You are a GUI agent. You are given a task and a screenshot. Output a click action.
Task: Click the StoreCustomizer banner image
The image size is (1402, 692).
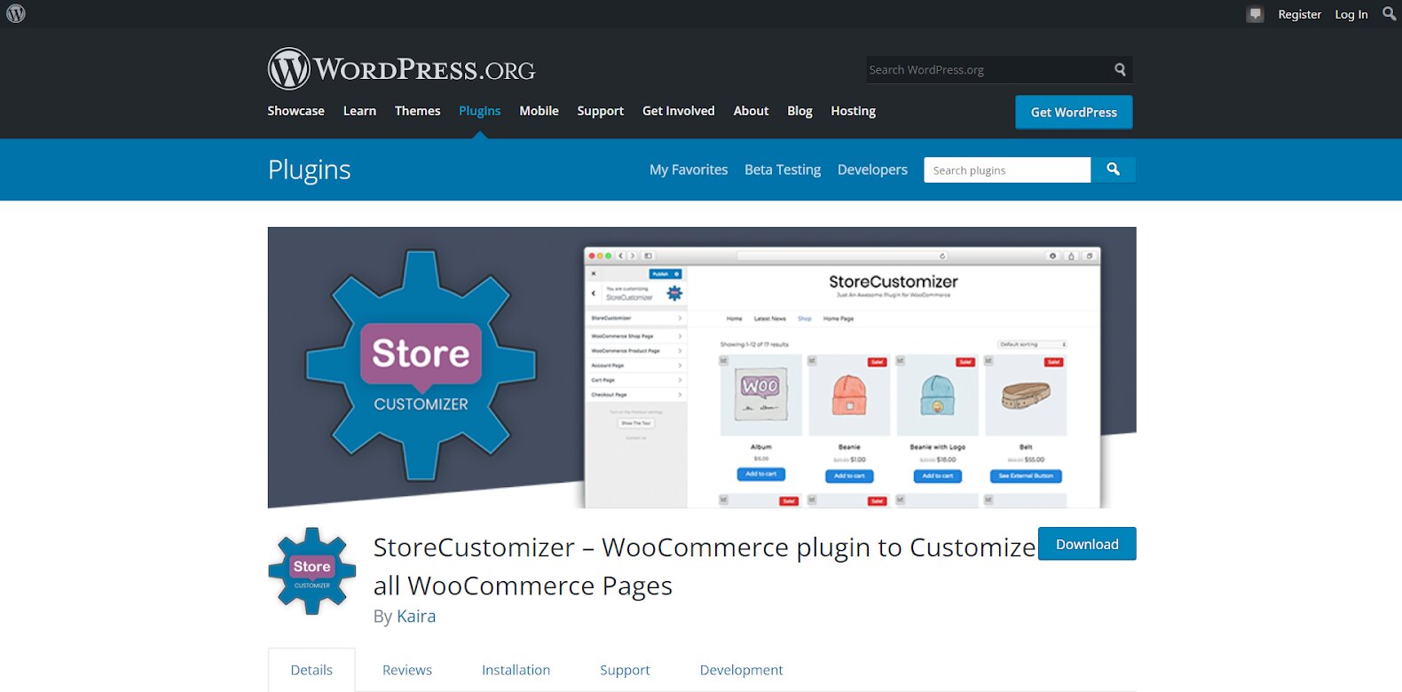coord(702,367)
